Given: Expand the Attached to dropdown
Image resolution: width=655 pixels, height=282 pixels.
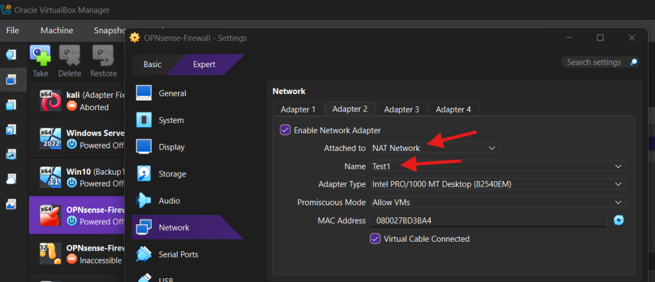Looking at the screenshot, I should [x=434, y=148].
